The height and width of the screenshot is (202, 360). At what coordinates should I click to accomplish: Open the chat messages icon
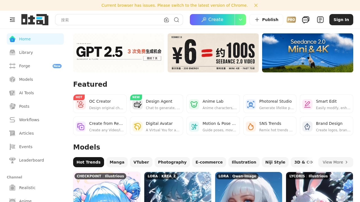coord(306,20)
